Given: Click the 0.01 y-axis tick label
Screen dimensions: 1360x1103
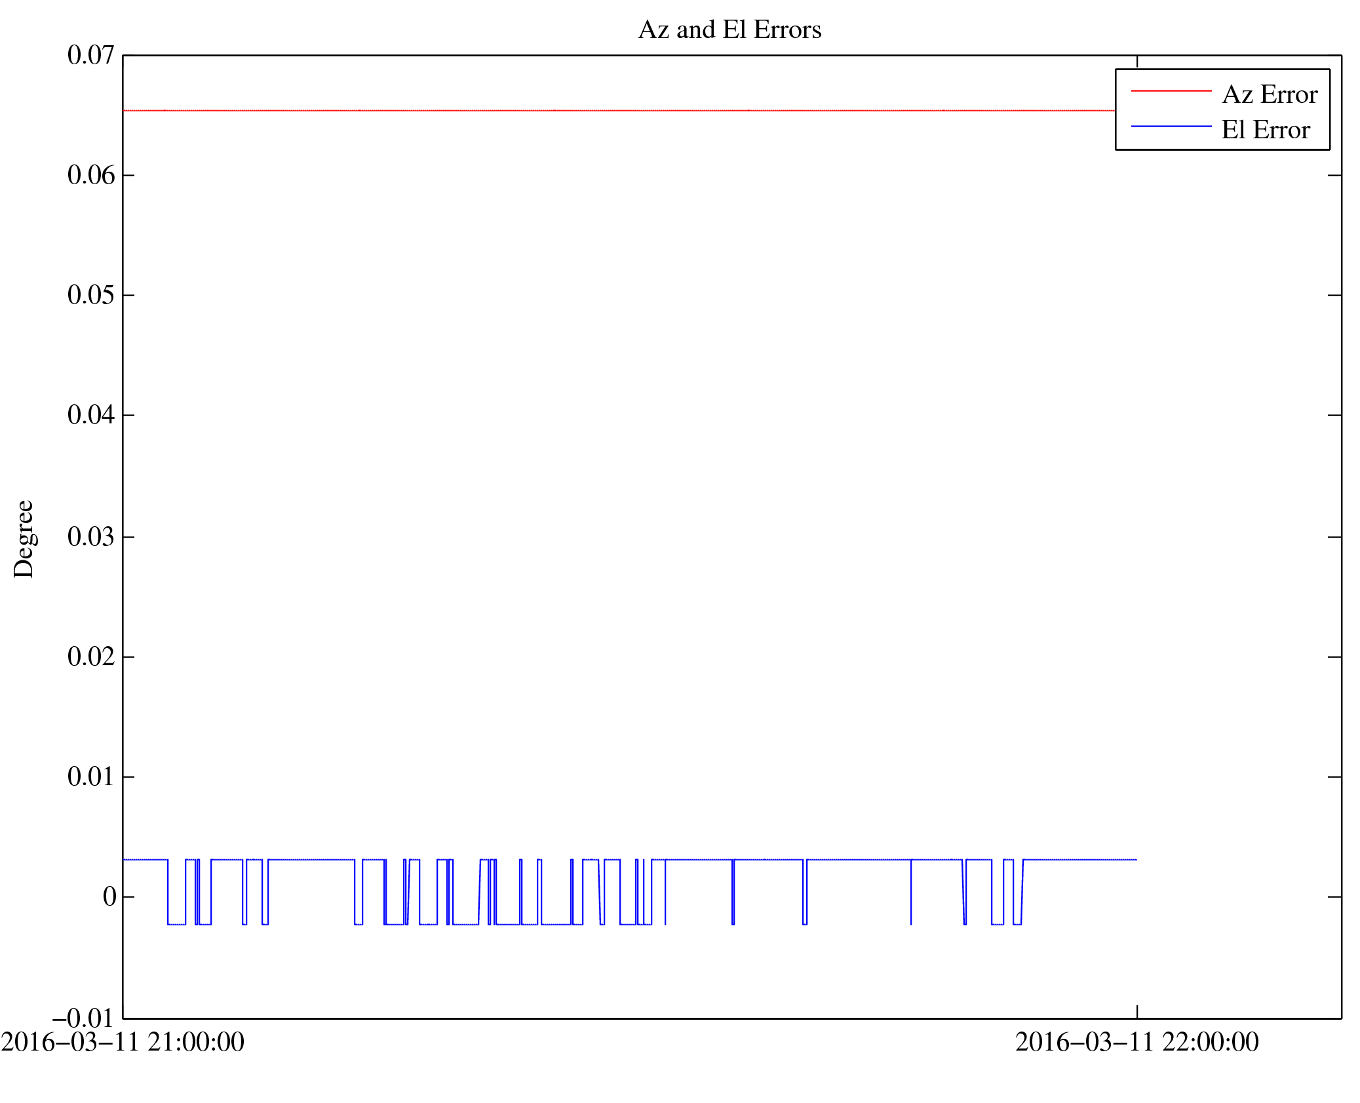Looking at the screenshot, I should (x=90, y=777).
